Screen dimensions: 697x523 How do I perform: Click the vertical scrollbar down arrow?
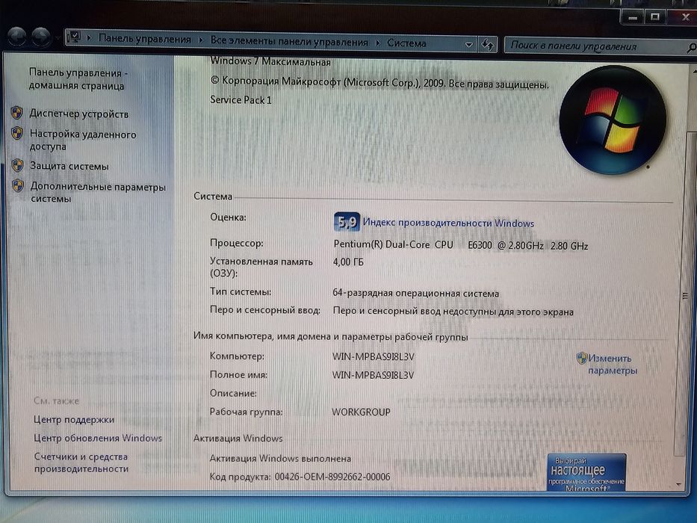tap(679, 484)
